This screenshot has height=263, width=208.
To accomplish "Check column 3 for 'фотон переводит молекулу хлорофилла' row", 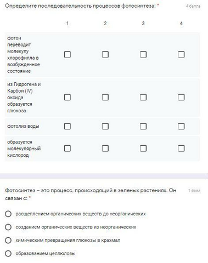I will click(143, 54).
